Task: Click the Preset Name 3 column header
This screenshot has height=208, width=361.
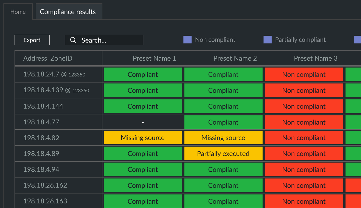Action: pos(315,58)
